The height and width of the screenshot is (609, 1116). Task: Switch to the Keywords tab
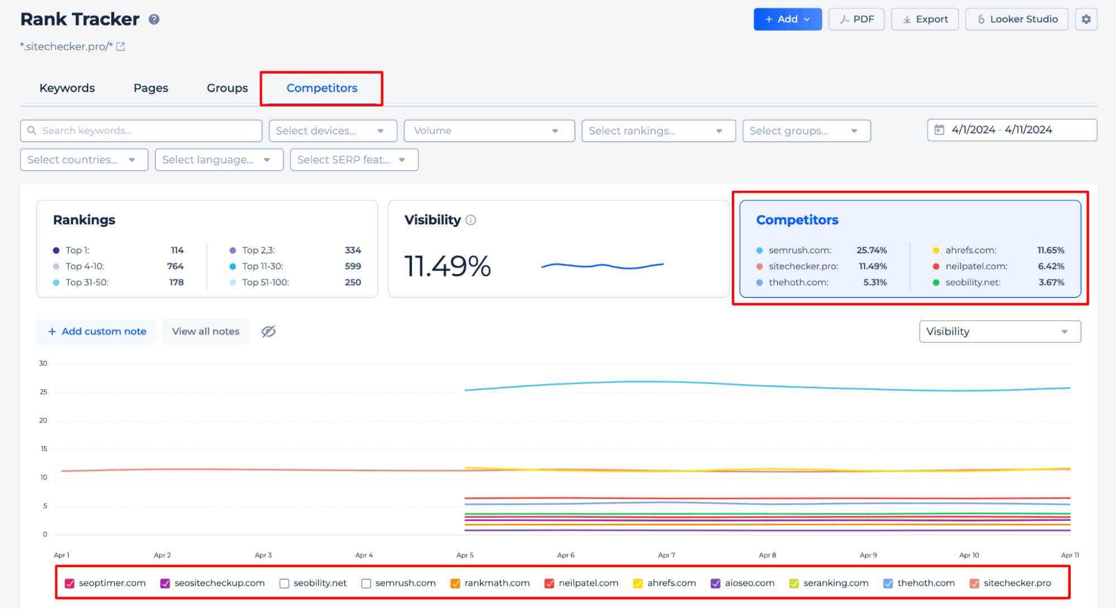[67, 88]
